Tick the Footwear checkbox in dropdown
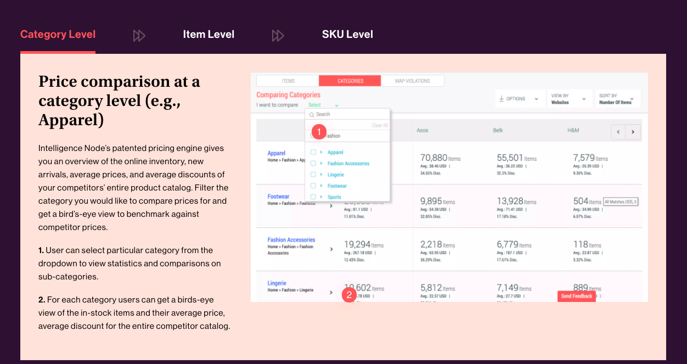Screen dimensions: 687x364 [x=313, y=186]
